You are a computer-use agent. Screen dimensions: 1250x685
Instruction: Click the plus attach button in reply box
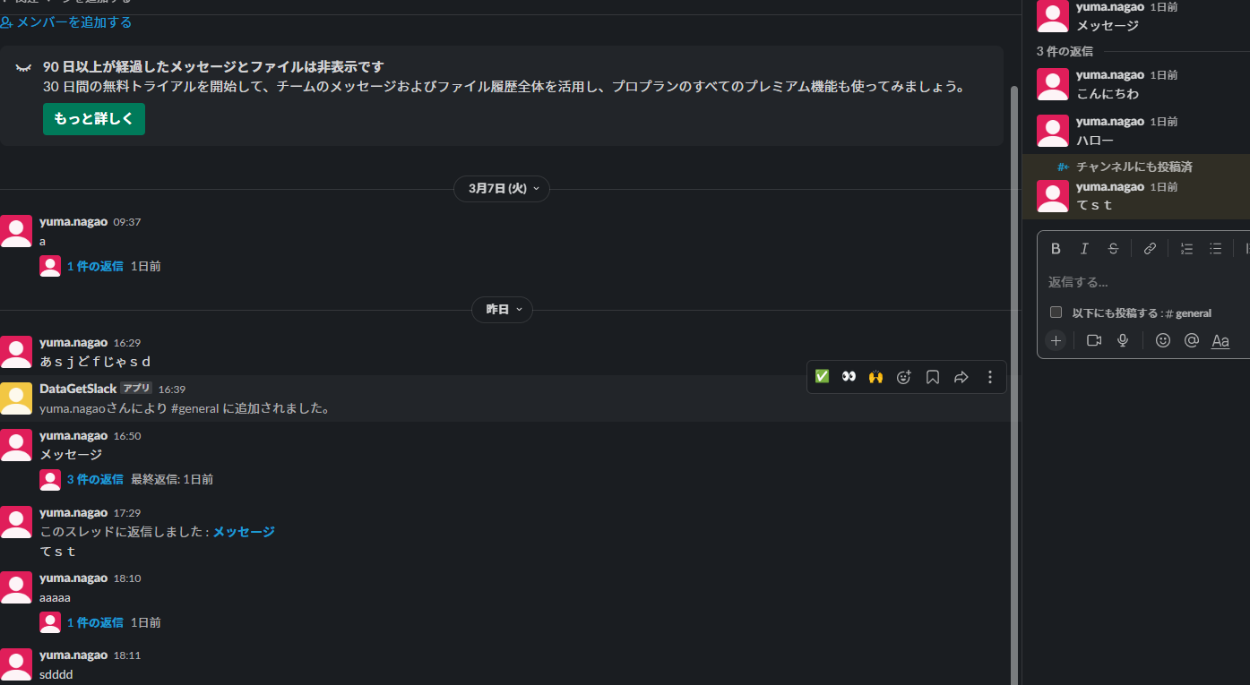tap(1056, 340)
